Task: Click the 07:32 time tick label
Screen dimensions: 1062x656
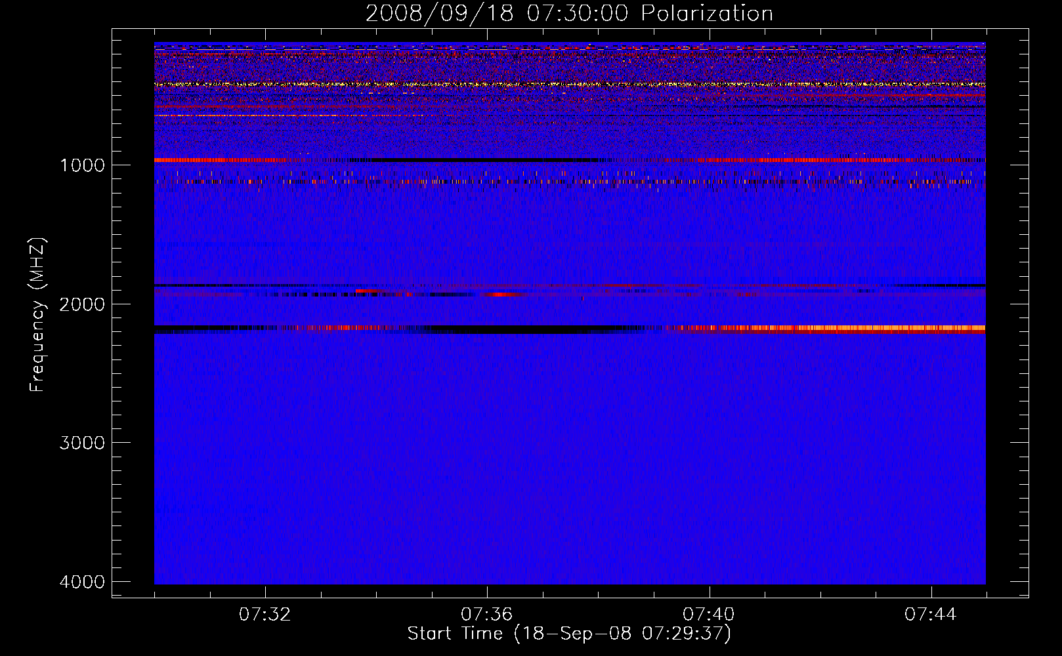Action: click(x=265, y=615)
